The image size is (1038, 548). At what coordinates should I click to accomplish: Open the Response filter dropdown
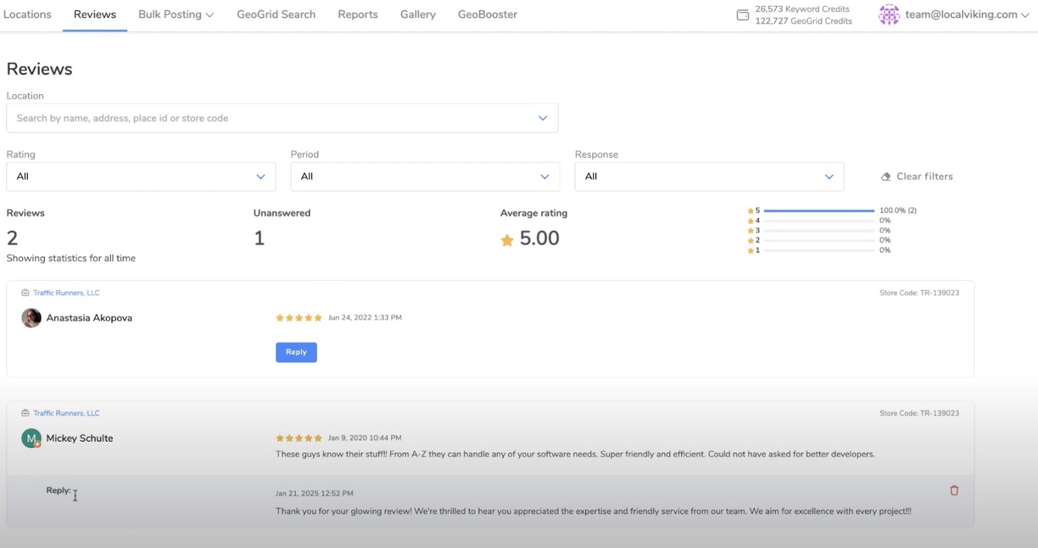point(709,176)
